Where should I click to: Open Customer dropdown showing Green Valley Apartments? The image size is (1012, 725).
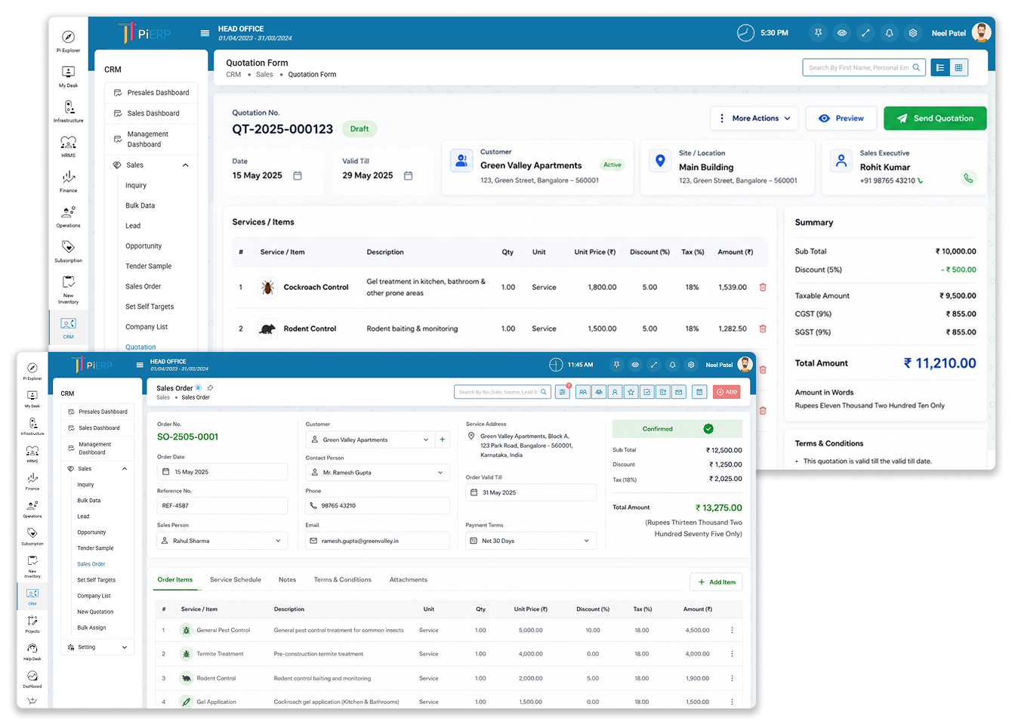[369, 440]
